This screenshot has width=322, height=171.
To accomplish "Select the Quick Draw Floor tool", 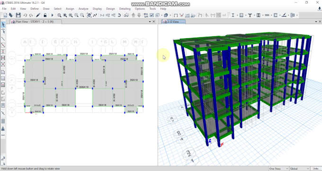I will [x=3, y=85].
